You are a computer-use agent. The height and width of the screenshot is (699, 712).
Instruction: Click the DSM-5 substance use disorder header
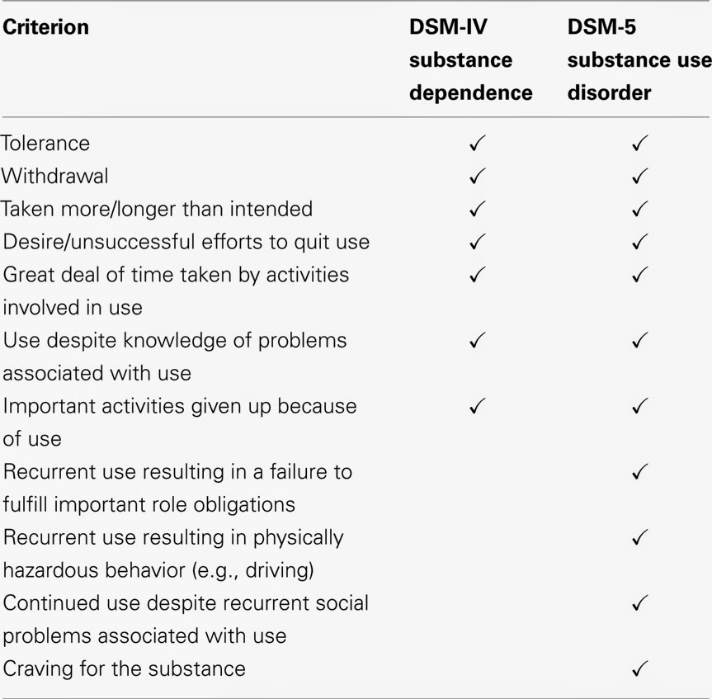pos(638,59)
